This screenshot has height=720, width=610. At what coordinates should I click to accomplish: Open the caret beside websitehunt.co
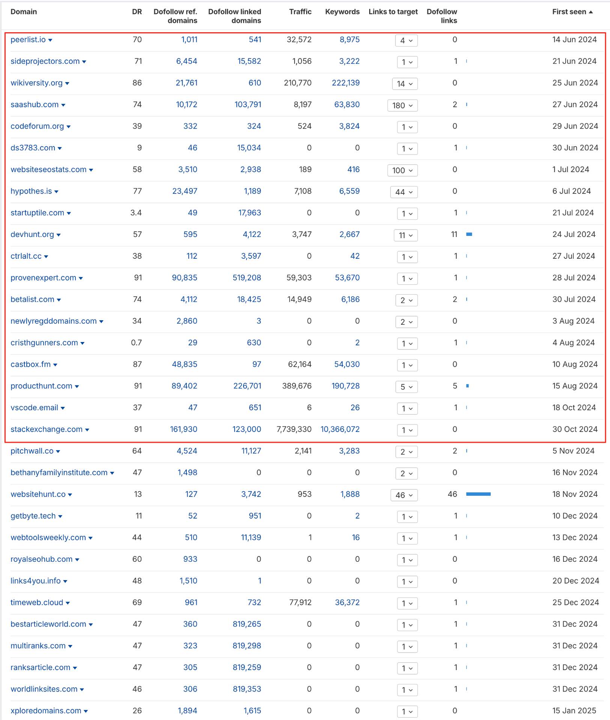pyautogui.click(x=70, y=495)
